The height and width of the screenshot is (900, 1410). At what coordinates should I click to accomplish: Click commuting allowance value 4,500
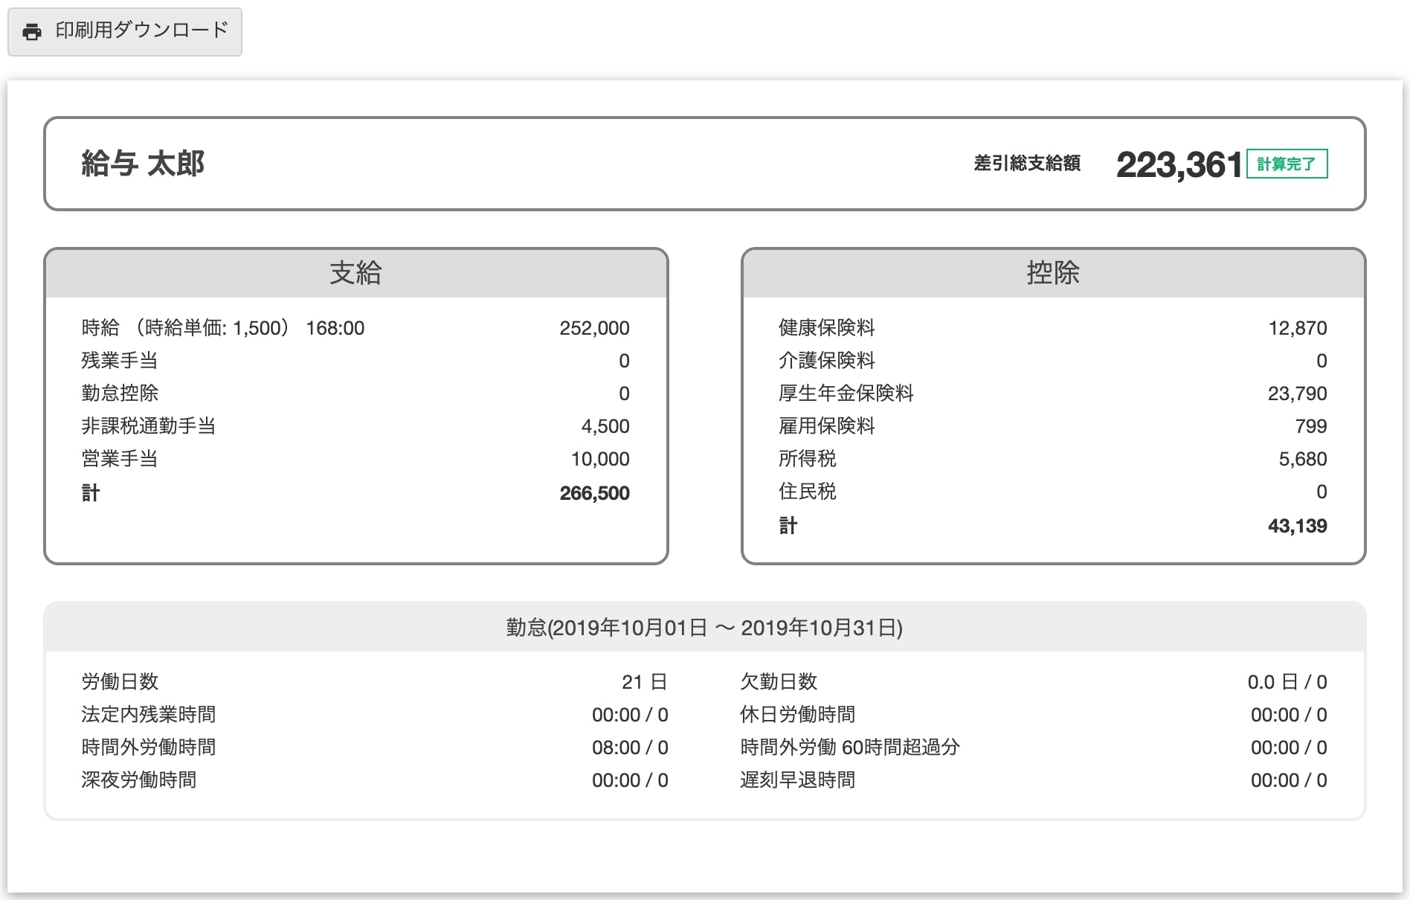point(605,426)
